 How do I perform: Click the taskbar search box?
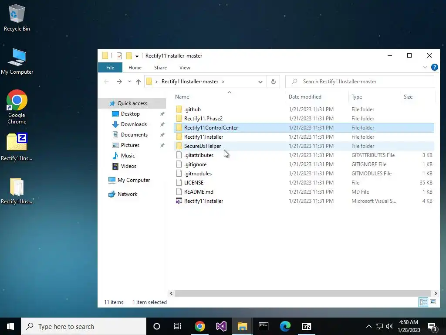pyautogui.click(x=84, y=326)
